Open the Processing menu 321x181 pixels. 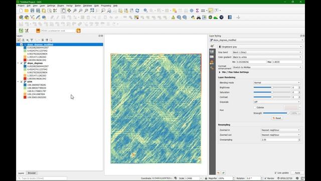pos(106,6)
